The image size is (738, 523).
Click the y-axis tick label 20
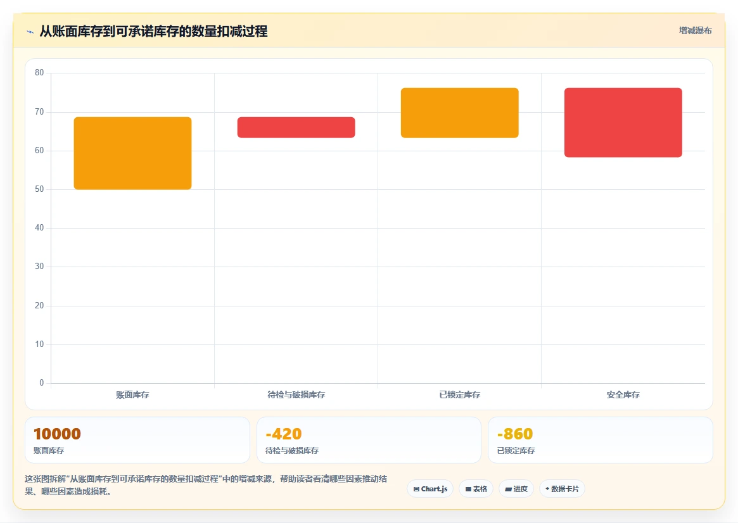39,305
